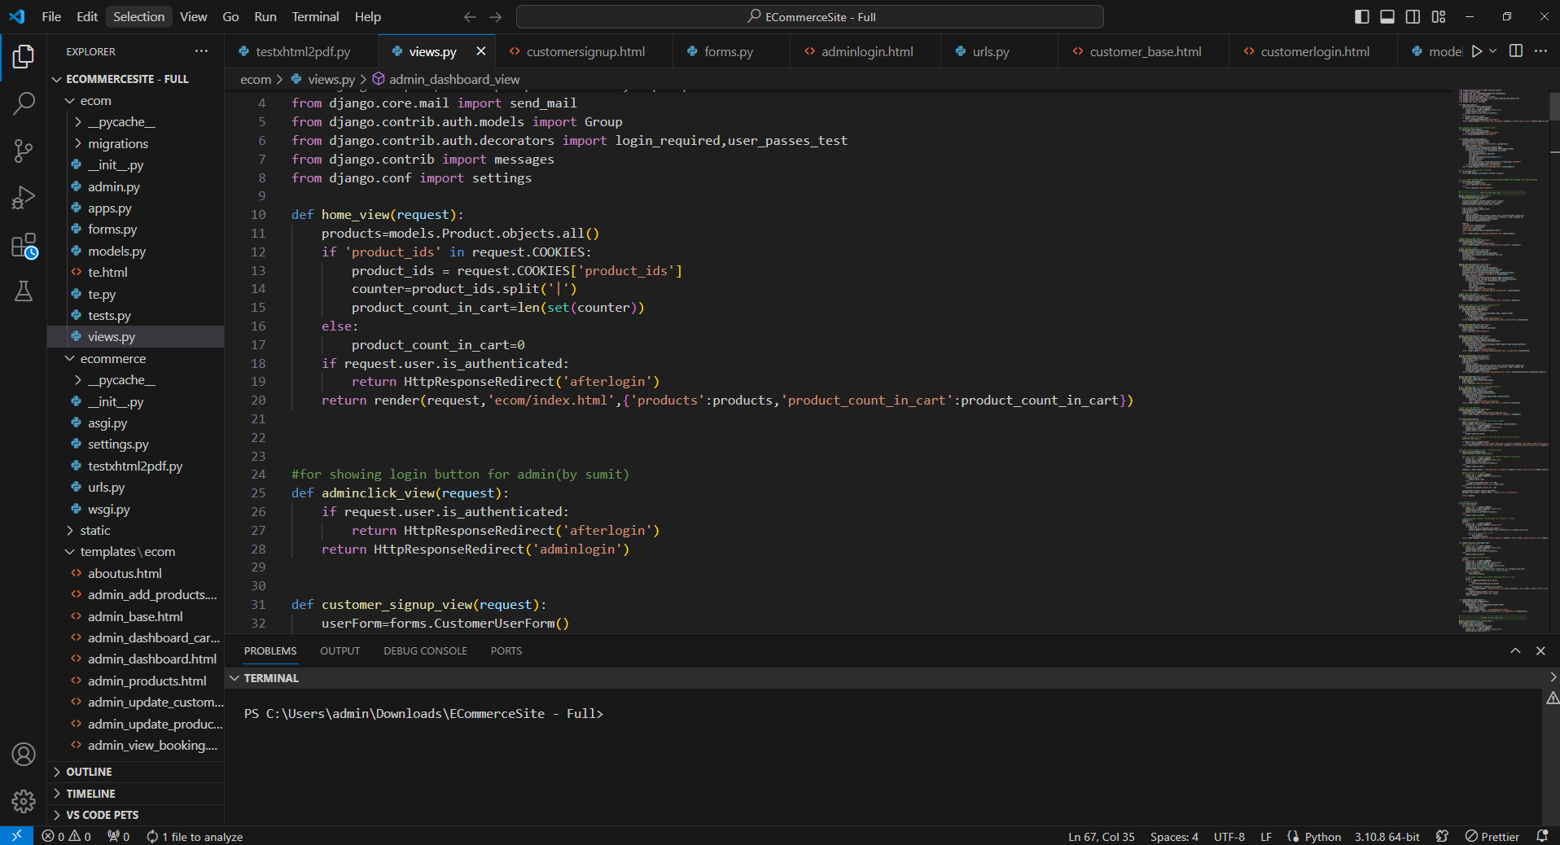Open the Accounts menu
The width and height of the screenshot is (1560, 845).
(24, 755)
